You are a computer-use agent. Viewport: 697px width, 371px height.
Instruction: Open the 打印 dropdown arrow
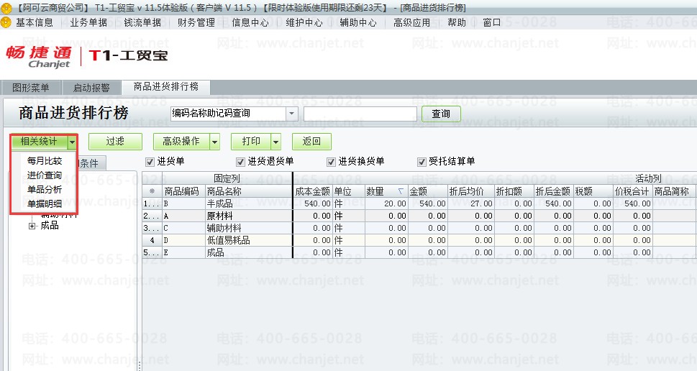(275, 142)
